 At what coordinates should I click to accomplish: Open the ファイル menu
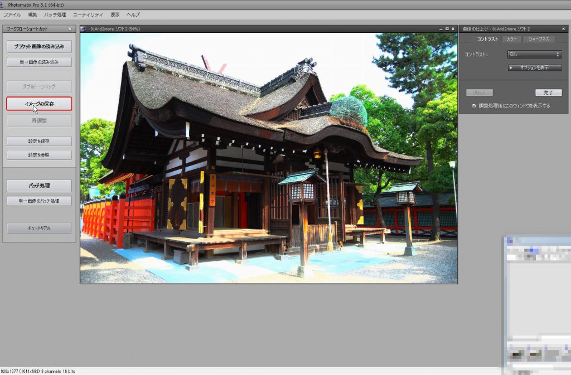pos(12,14)
